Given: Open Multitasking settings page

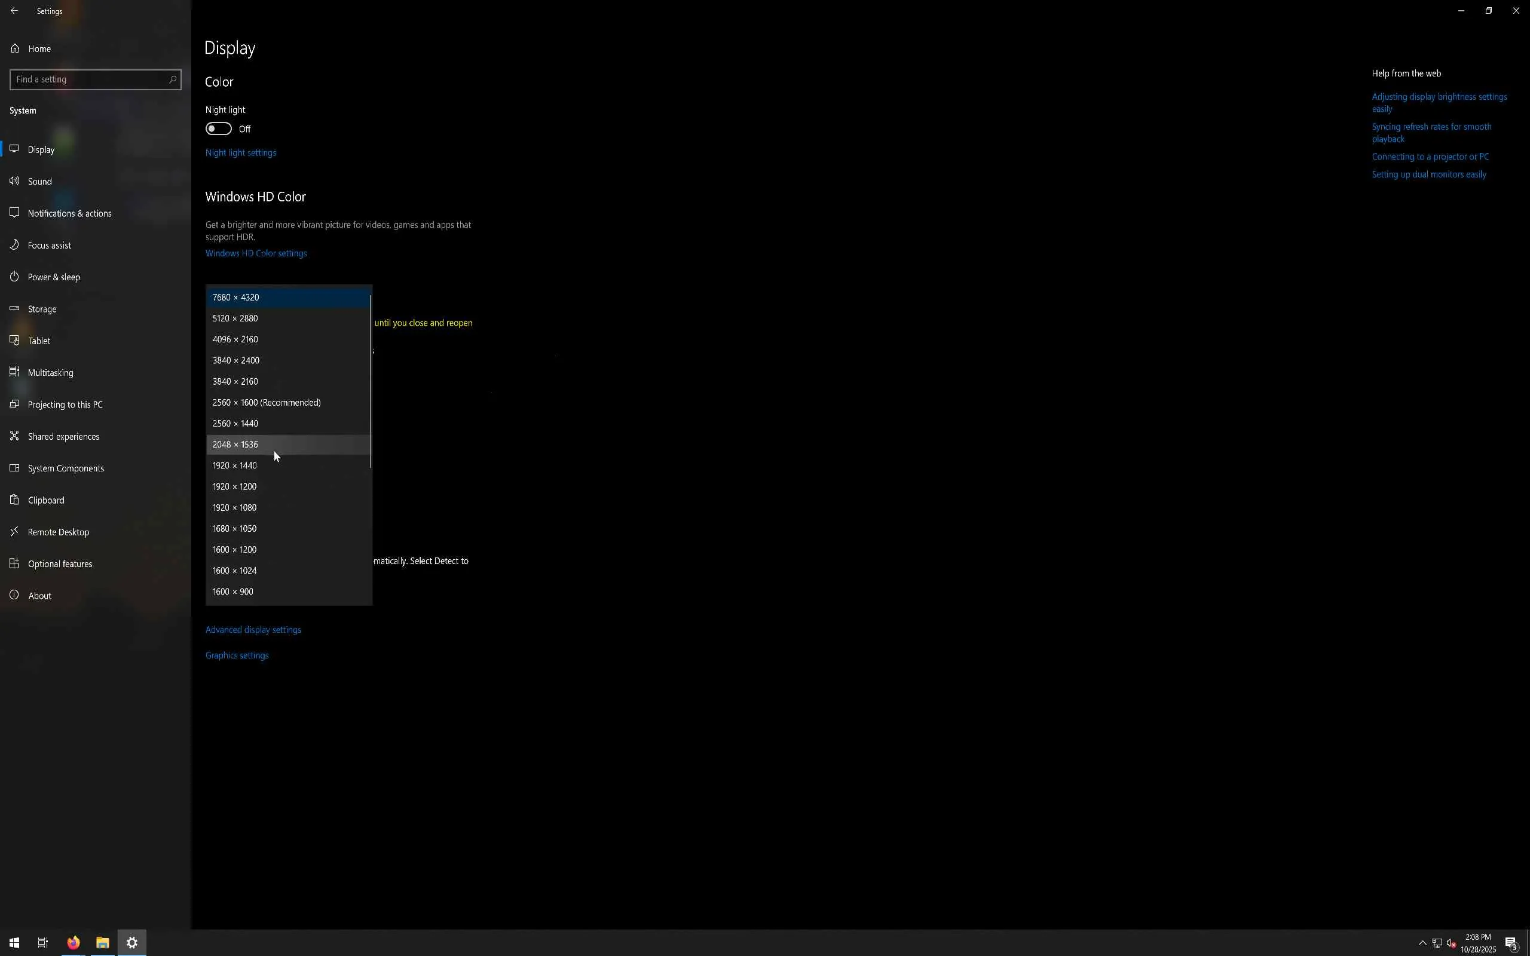Looking at the screenshot, I should (x=51, y=373).
